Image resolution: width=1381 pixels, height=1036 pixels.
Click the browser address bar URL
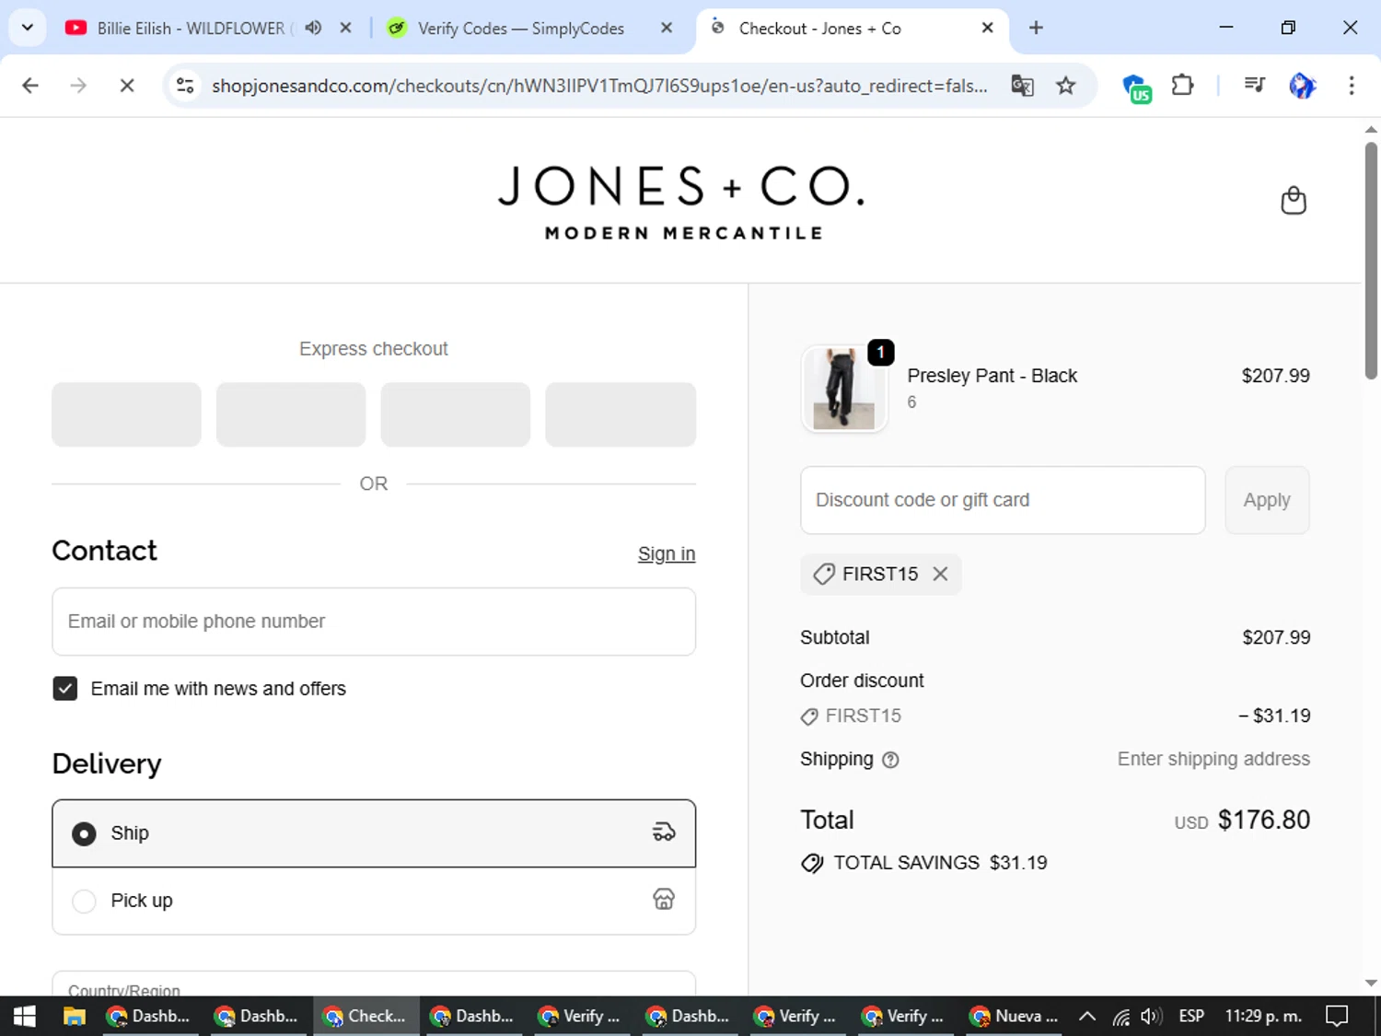click(x=598, y=86)
